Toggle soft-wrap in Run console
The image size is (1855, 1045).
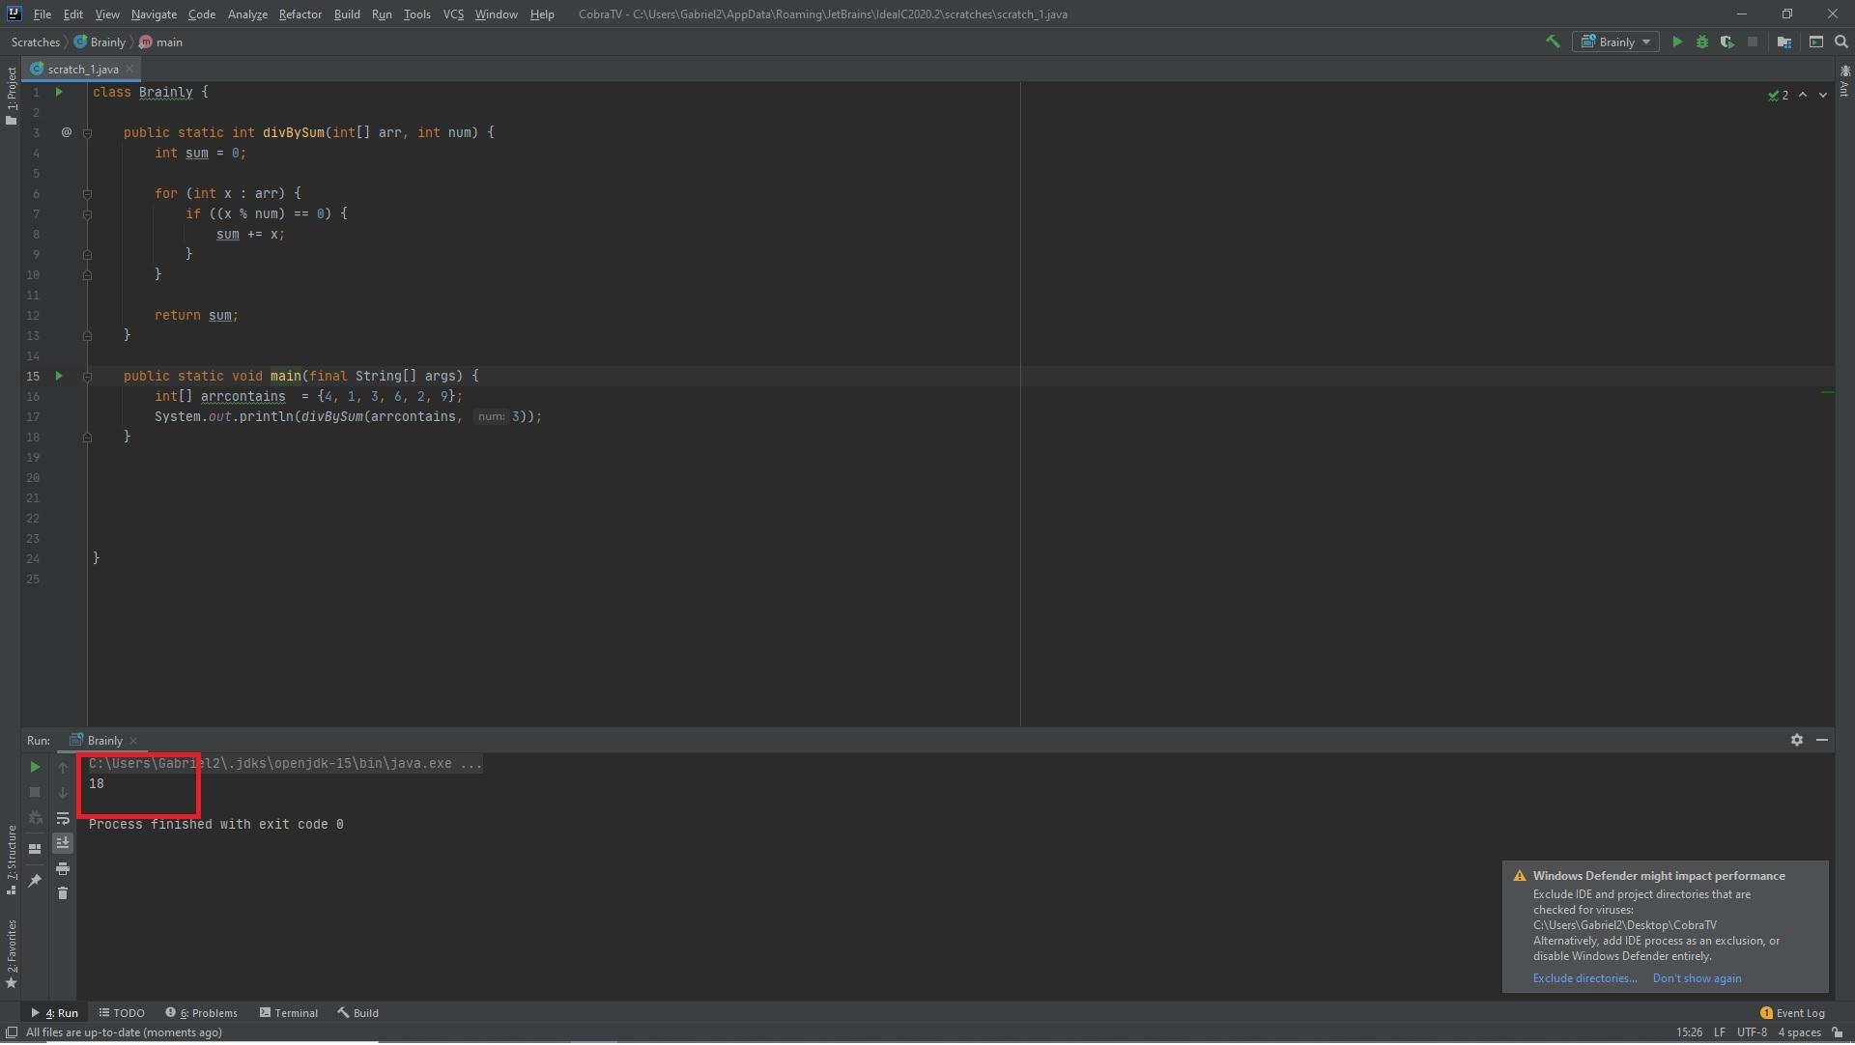point(63,819)
